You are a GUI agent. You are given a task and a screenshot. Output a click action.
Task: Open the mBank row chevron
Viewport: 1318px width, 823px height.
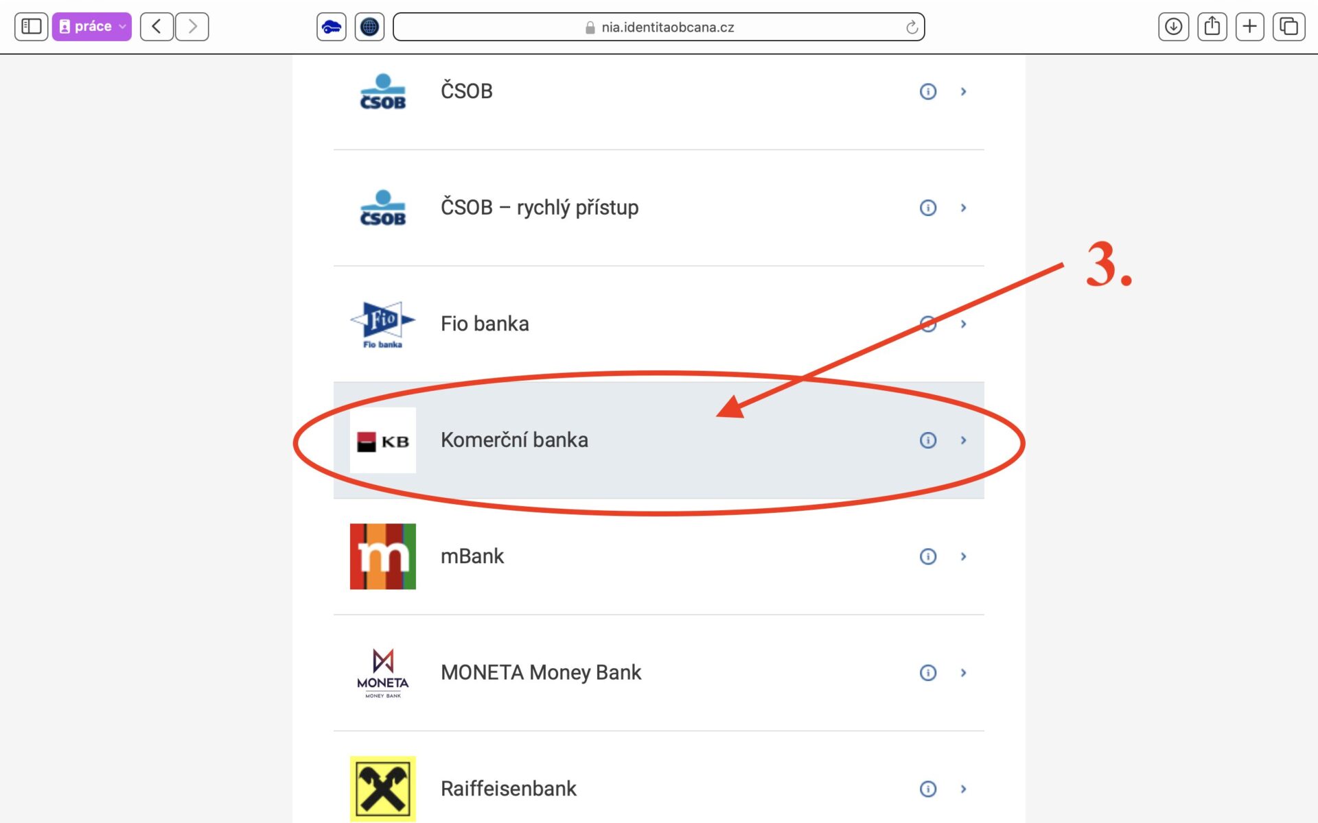click(x=964, y=556)
